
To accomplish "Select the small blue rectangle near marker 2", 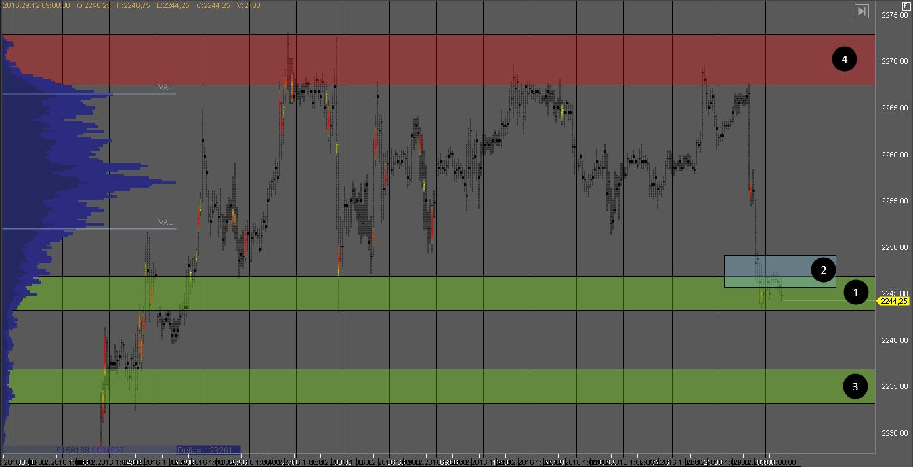I will click(x=765, y=271).
